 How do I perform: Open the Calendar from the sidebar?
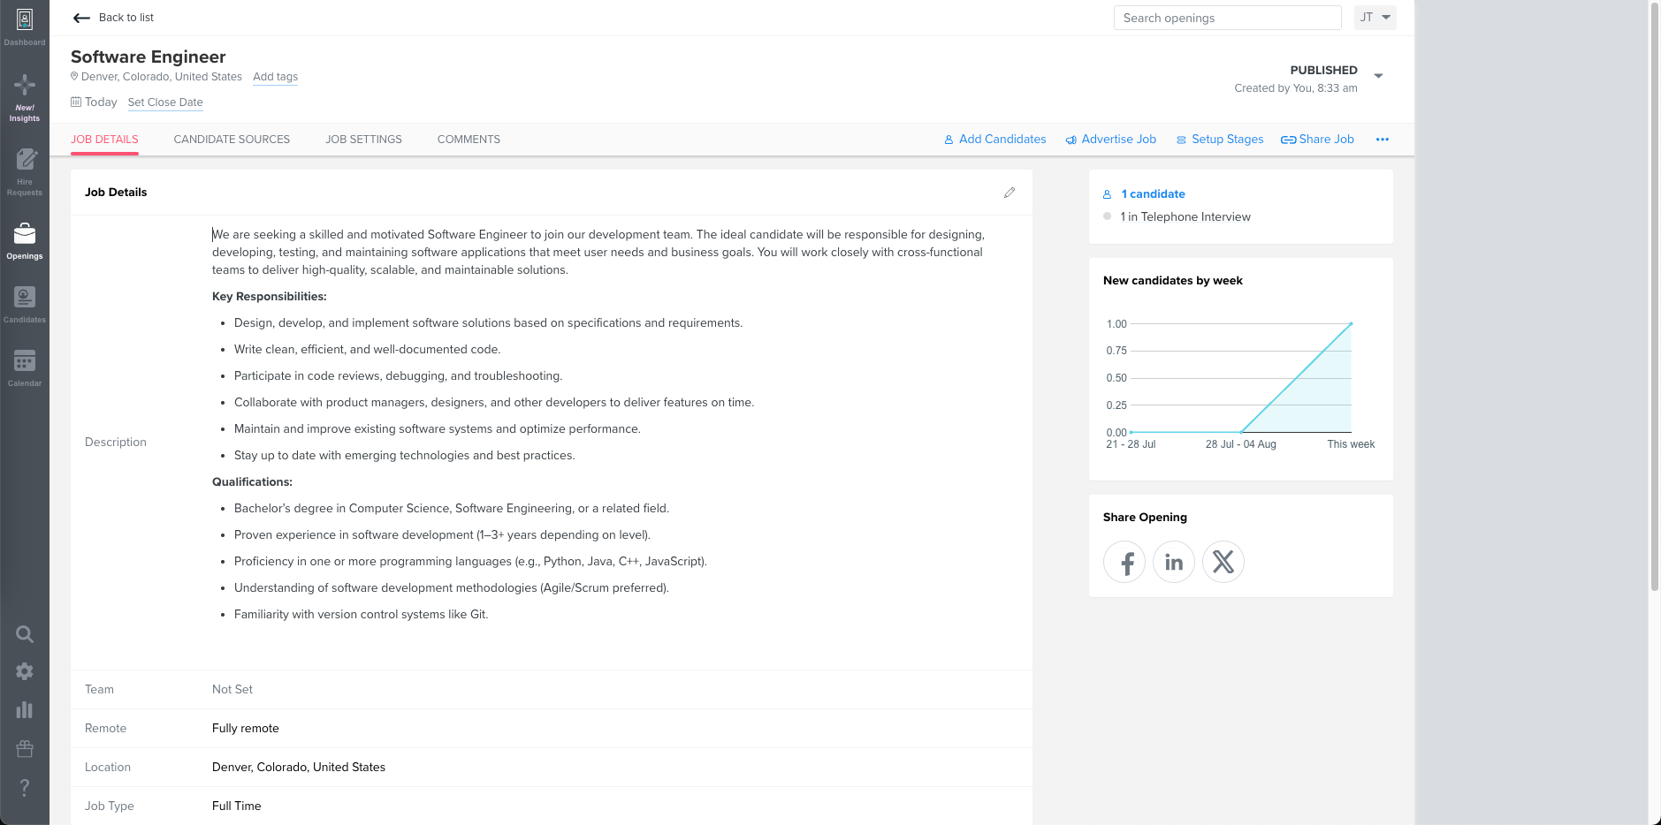pyautogui.click(x=25, y=365)
